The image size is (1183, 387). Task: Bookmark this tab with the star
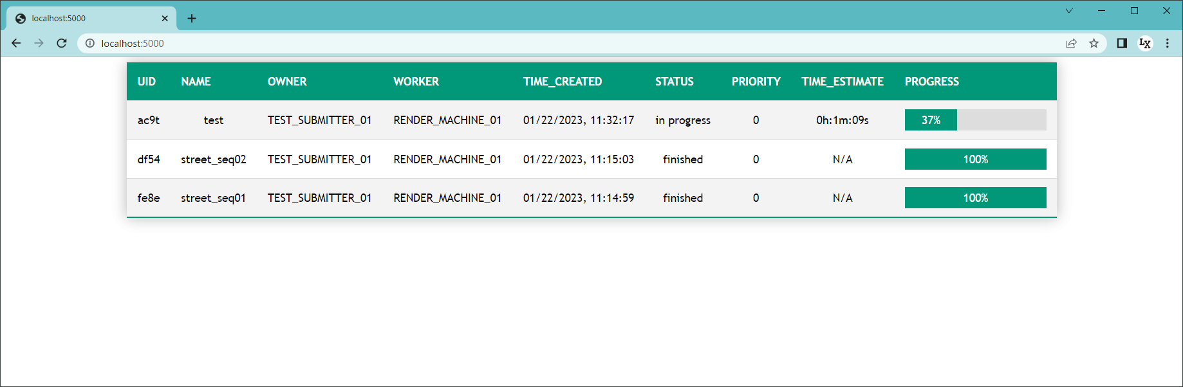coord(1094,43)
